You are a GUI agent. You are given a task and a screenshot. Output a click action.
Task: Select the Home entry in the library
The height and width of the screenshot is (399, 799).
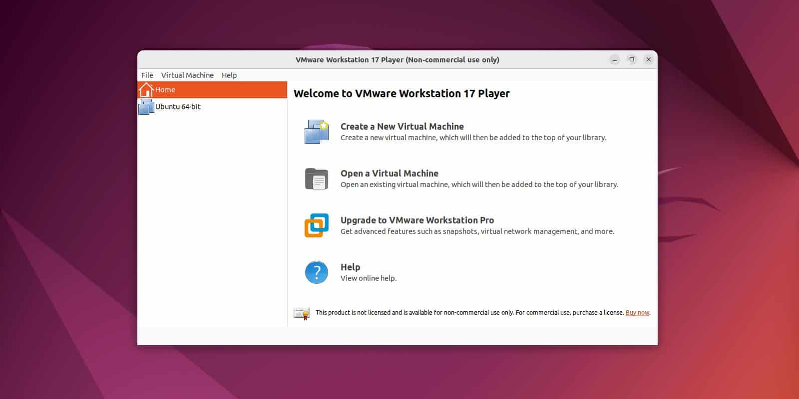(213, 90)
